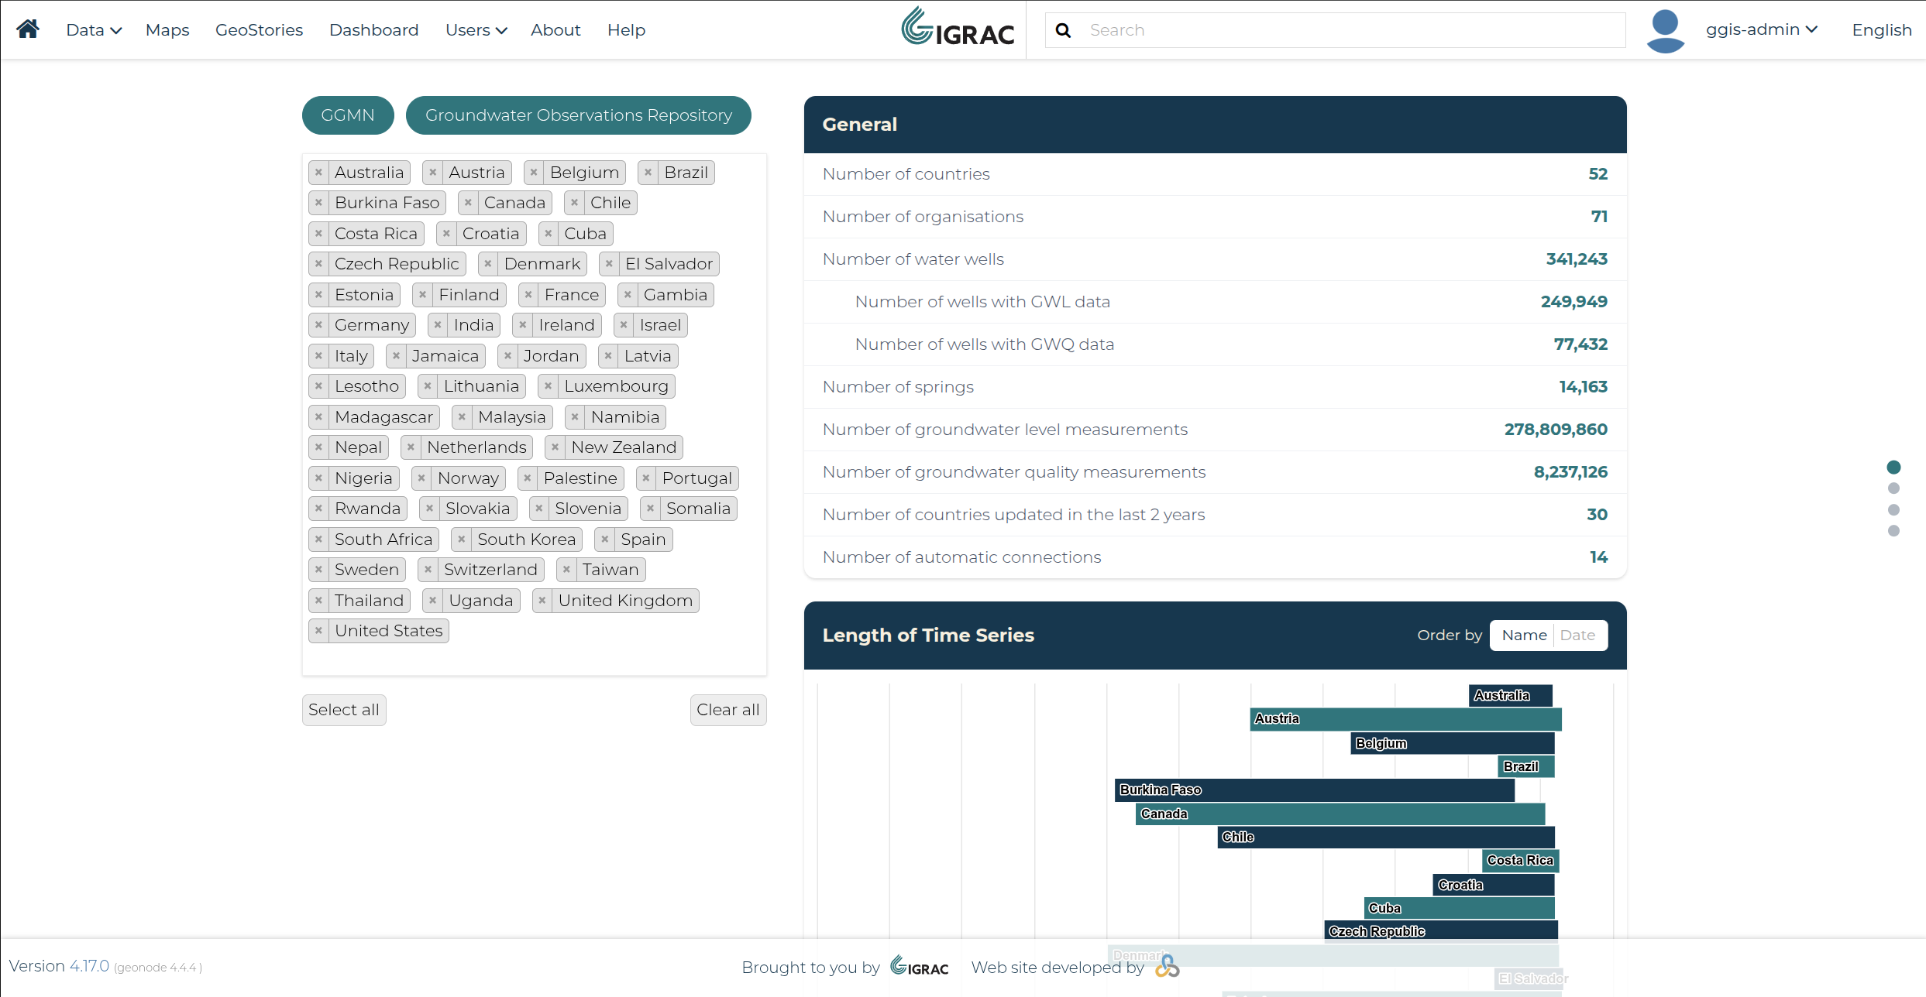Open Maps in the navigation bar
1926x997 pixels.
(167, 30)
